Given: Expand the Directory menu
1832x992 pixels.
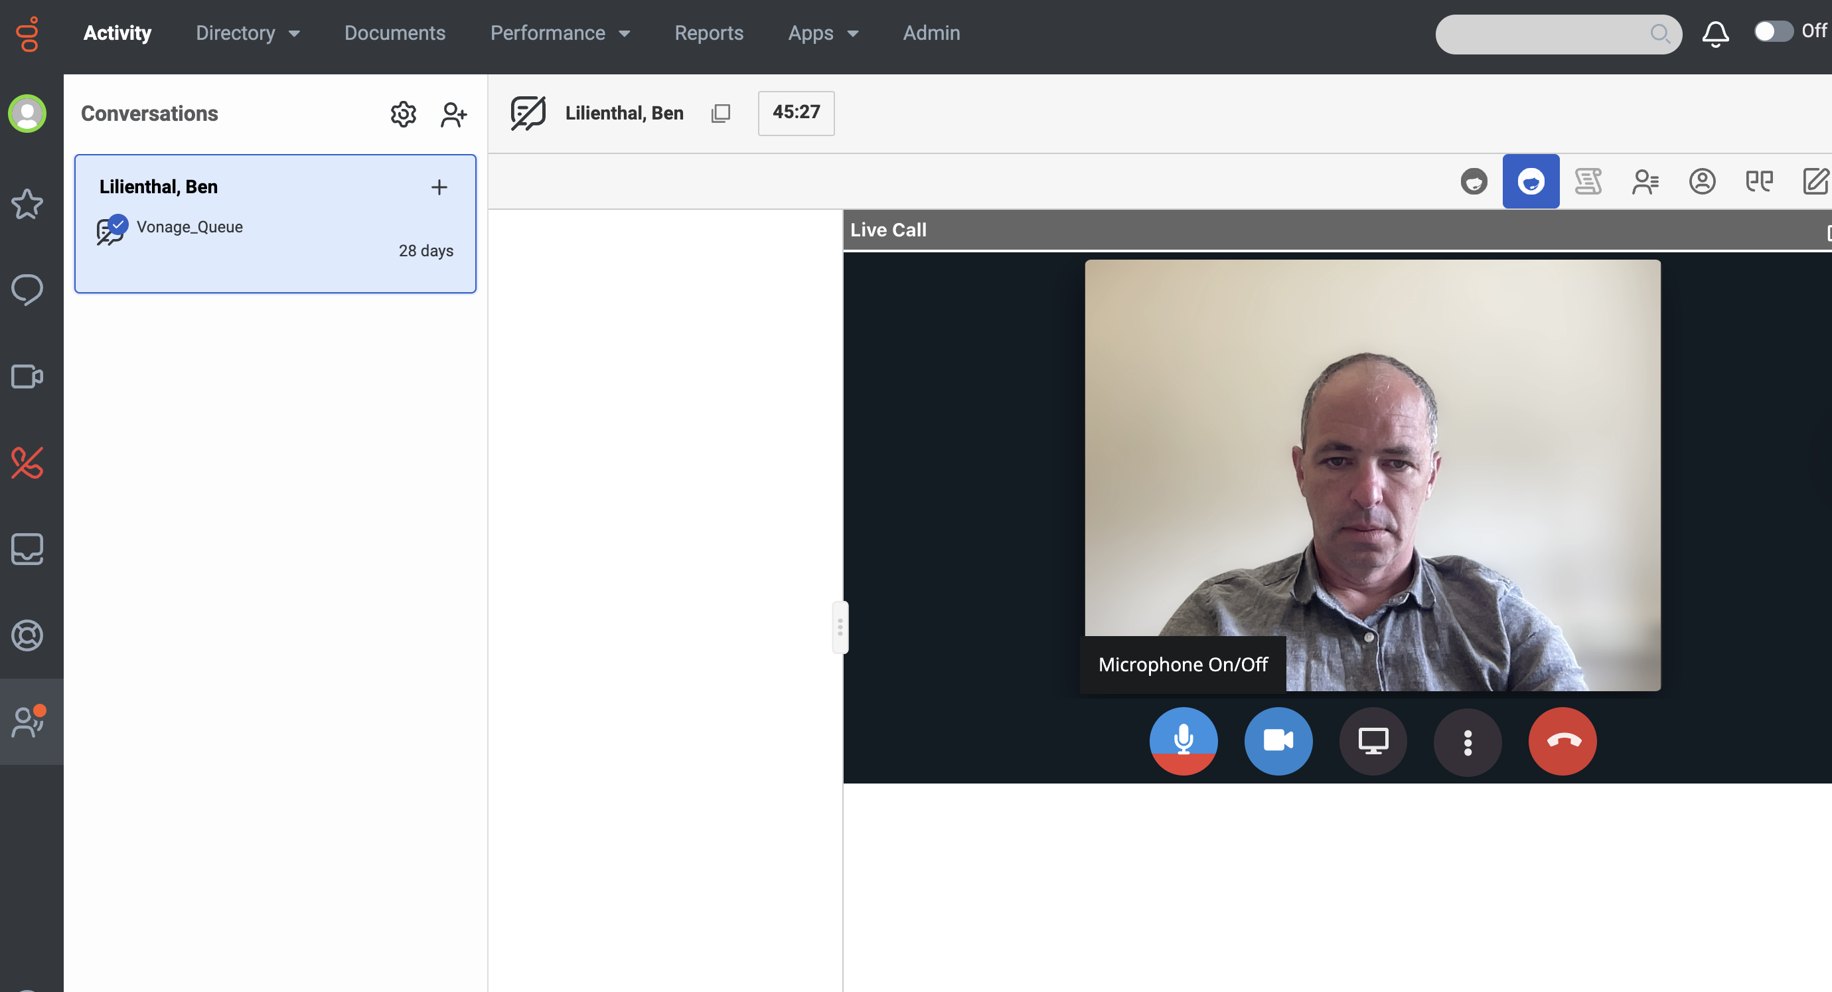Looking at the screenshot, I should 248,33.
